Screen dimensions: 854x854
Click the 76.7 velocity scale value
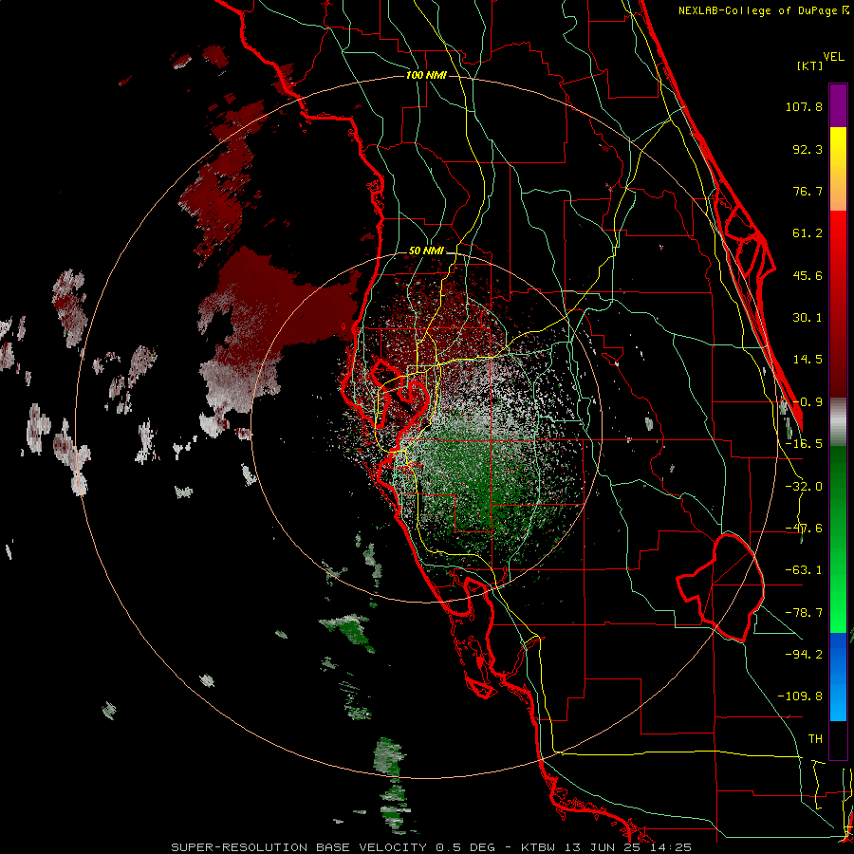click(x=808, y=191)
